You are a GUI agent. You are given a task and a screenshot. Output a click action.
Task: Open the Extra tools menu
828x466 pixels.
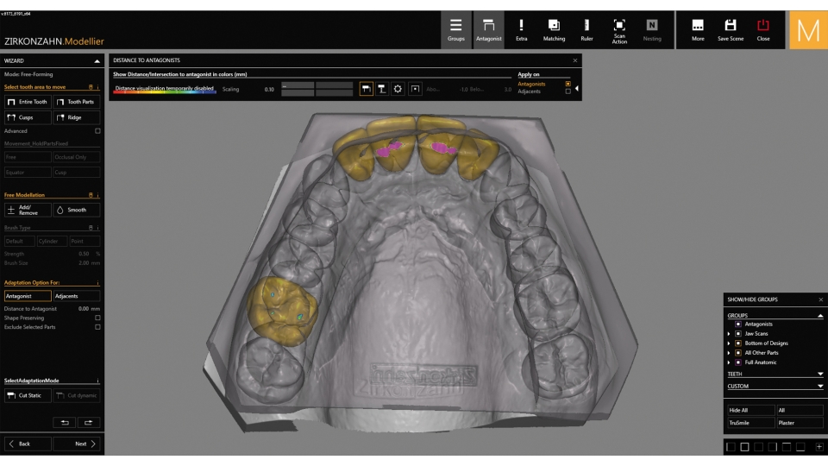coord(521,30)
